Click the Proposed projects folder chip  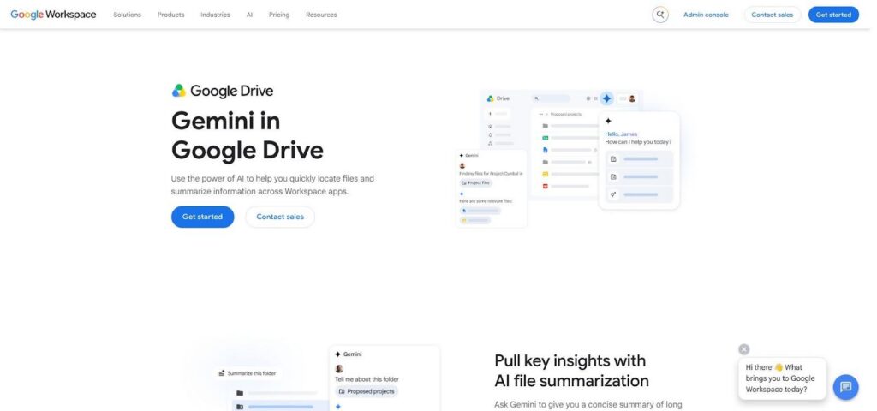[367, 391]
